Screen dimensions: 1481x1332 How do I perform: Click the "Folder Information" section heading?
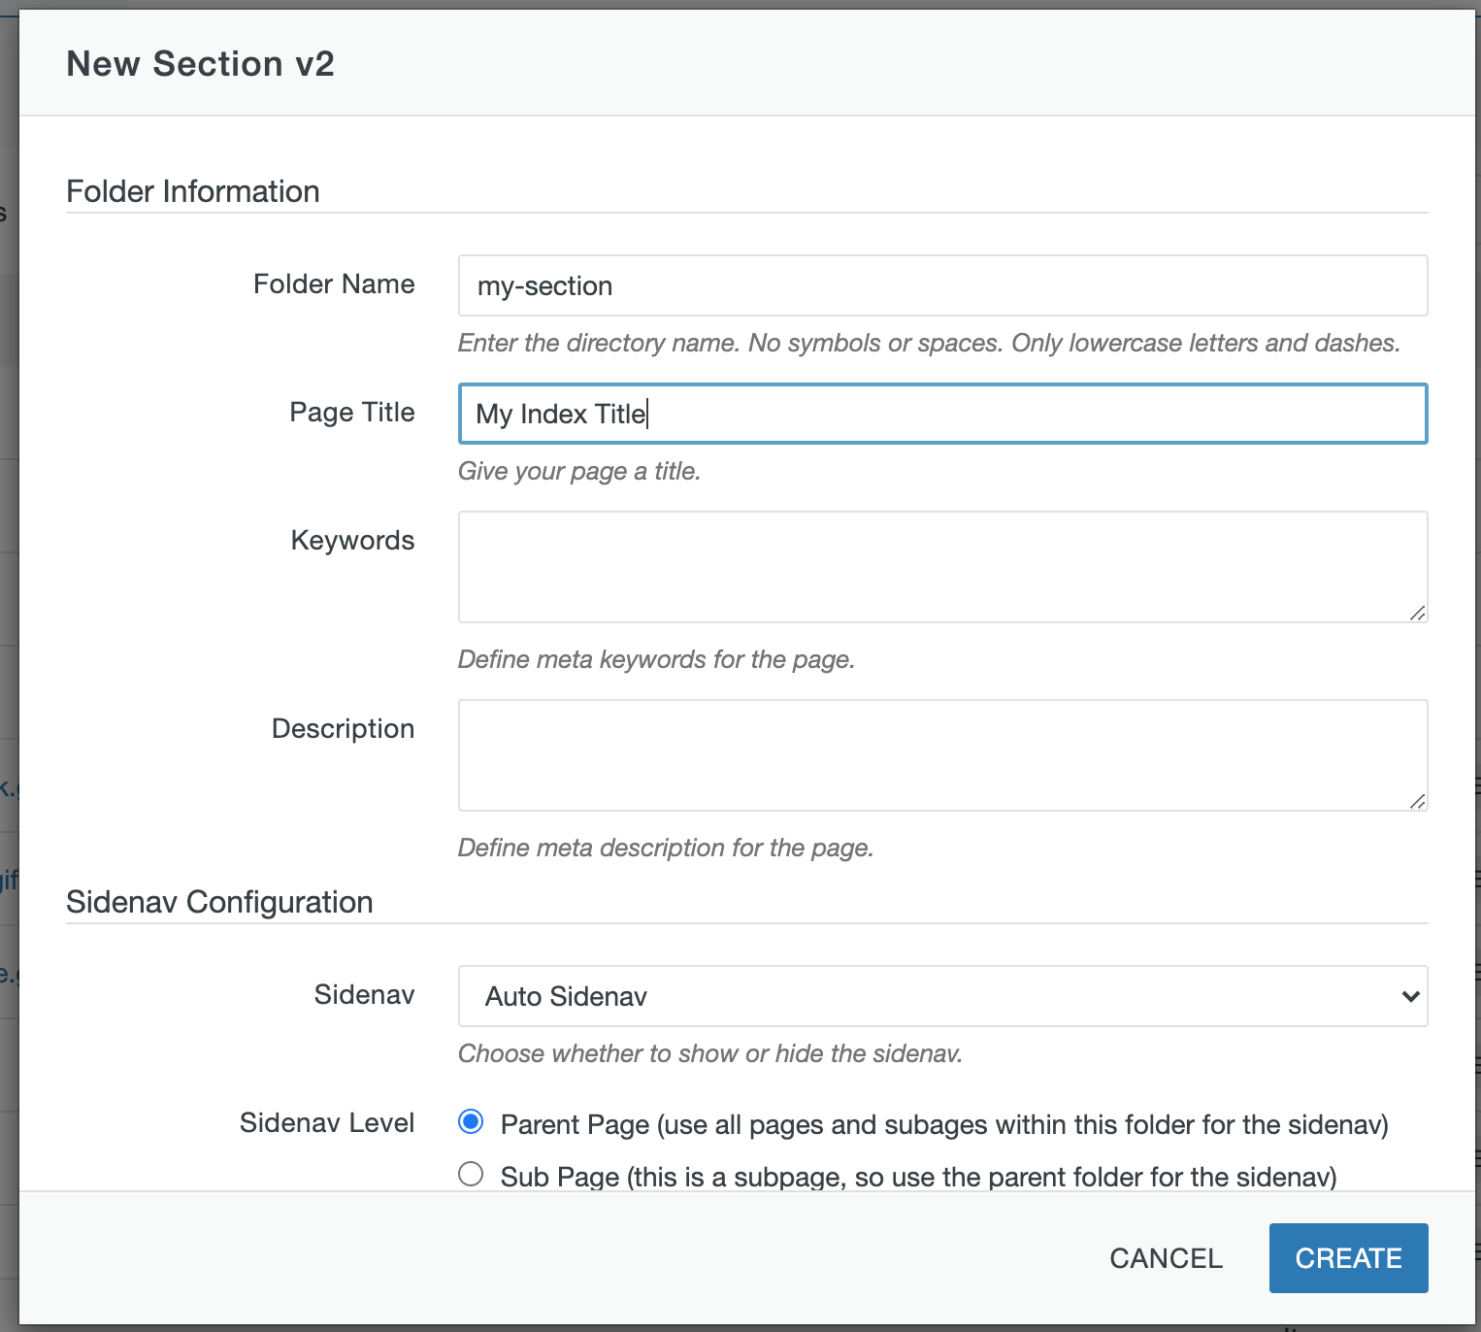pos(192,191)
